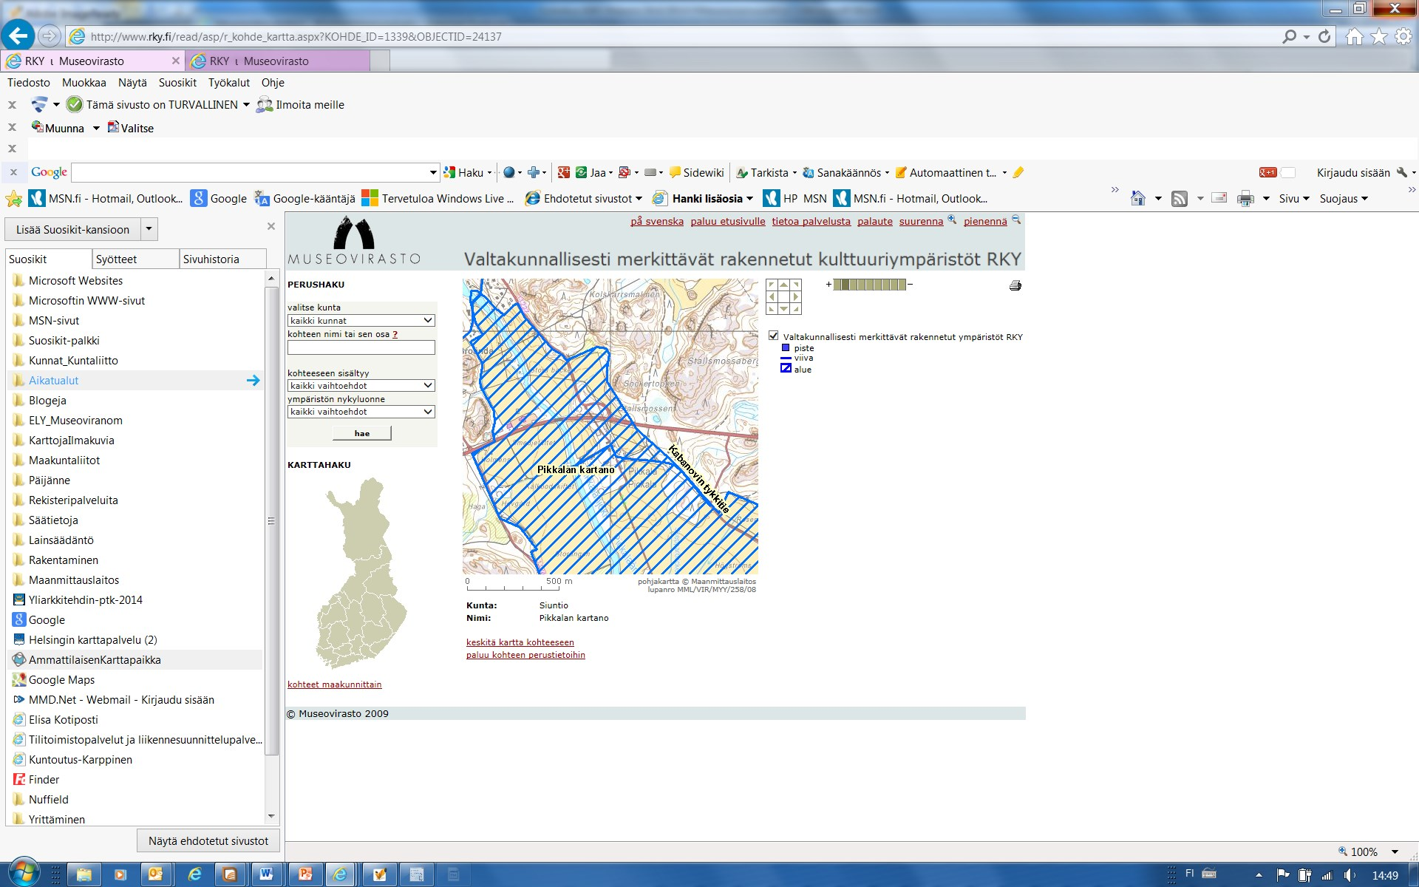Screen dimensions: 1419x887
Task: Expand the Lisää Suosikit-kansioon dropdown arrow
Action: coord(149,229)
